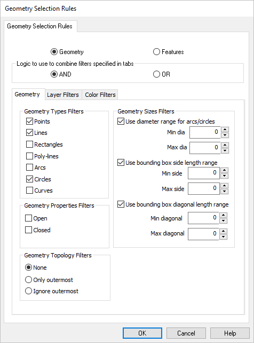Image resolution: width=254 pixels, height=343 pixels.
Task: Open the inner Geometry tab
Action: point(27,94)
